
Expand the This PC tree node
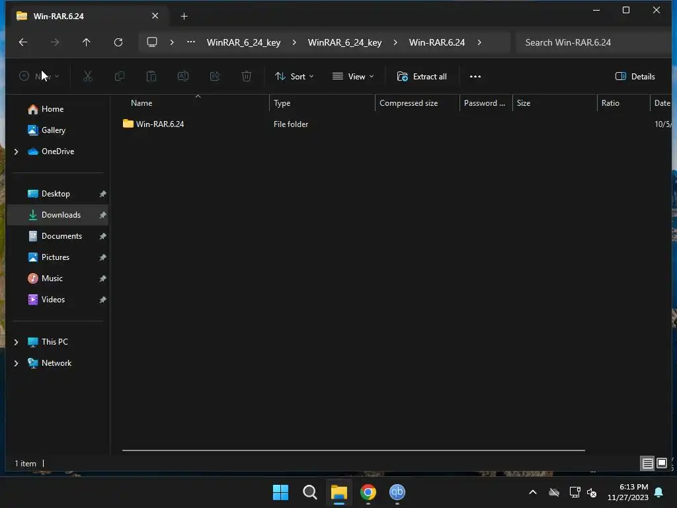[x=16, y=342]
